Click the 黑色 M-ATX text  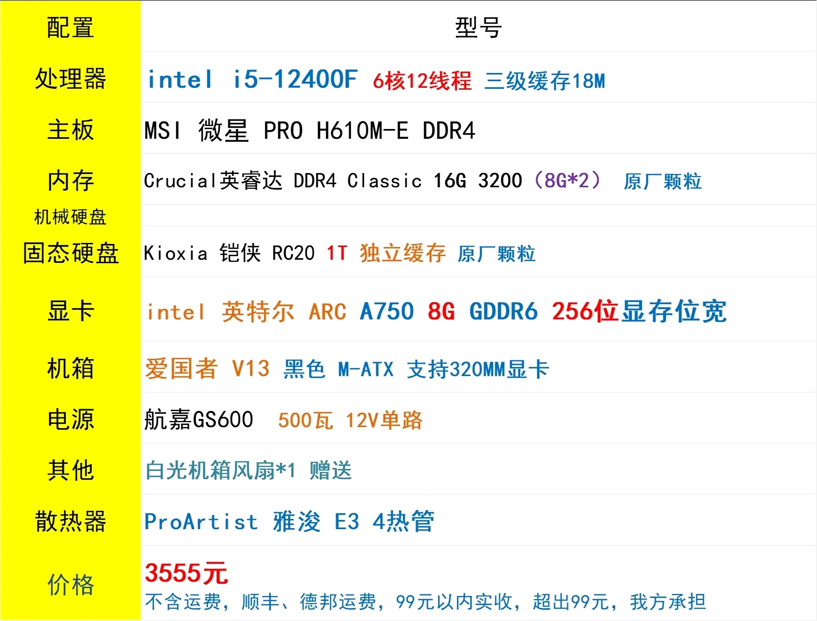pyautogui.click(x=339, y=369)
